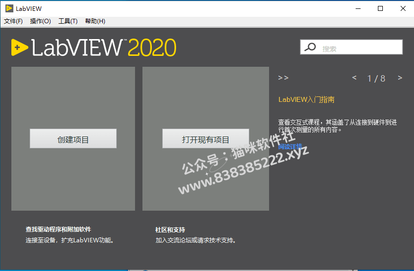Open 查找驱动程序和附加软件 link
The width and height of the screenshot is (414, 271).
point(58,229)
